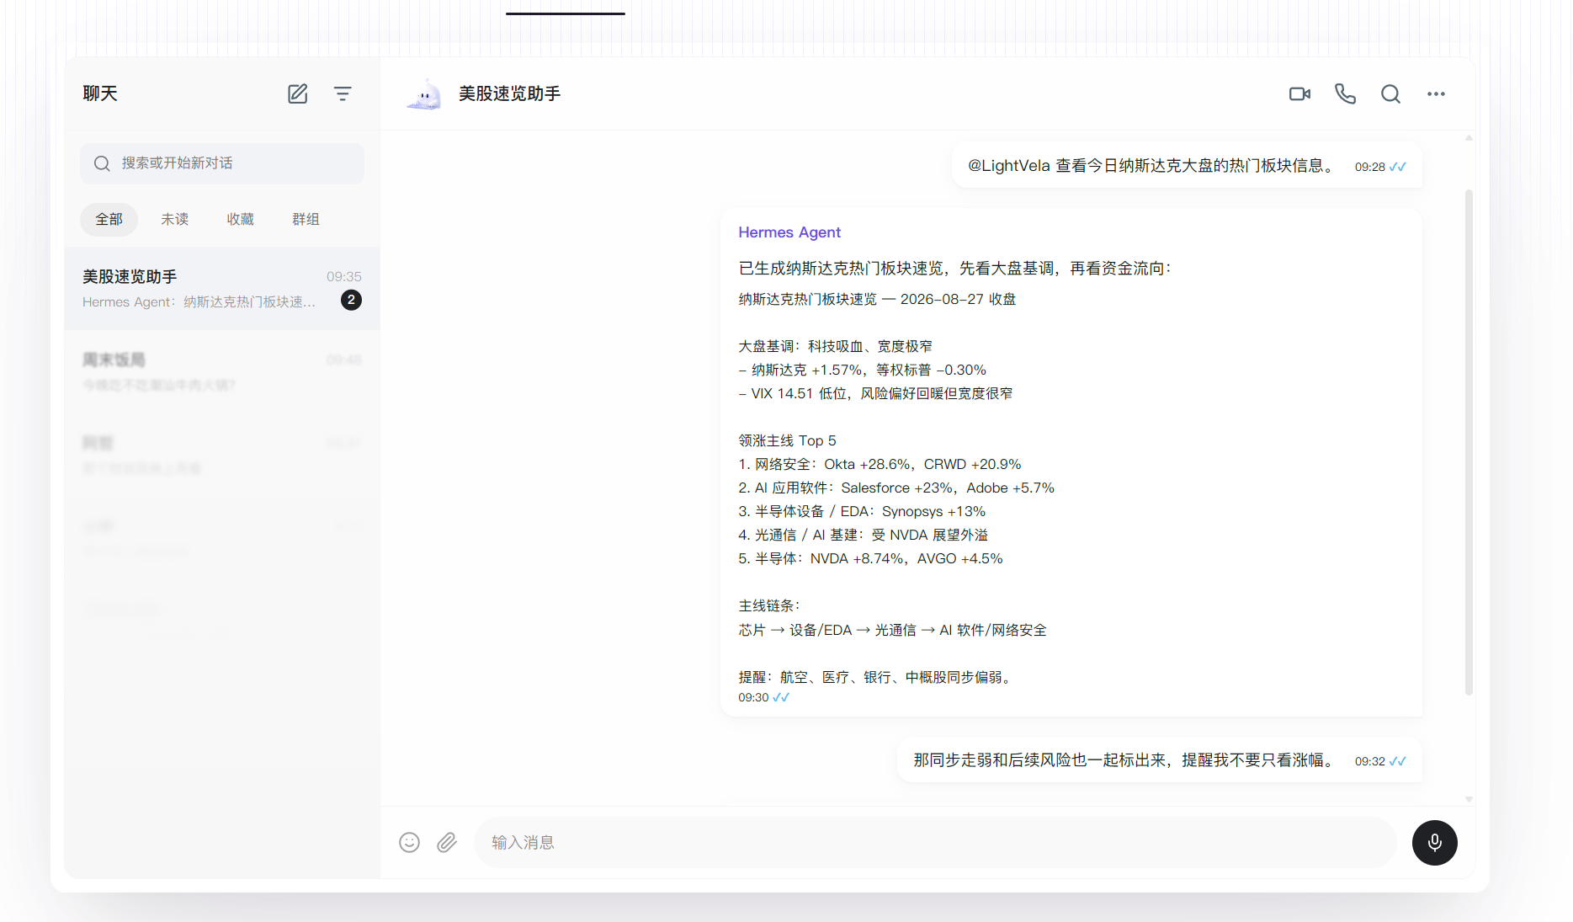This screenshot has width=1573, height=922.
Task: Click the 输入消息 message input box
Action: click(935, 842)
